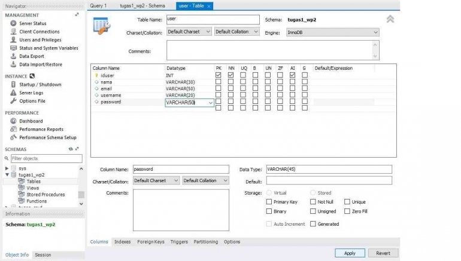Screen dimensions: 461x261
Task: Expand the sys schema node
Action: coord(7,168)
